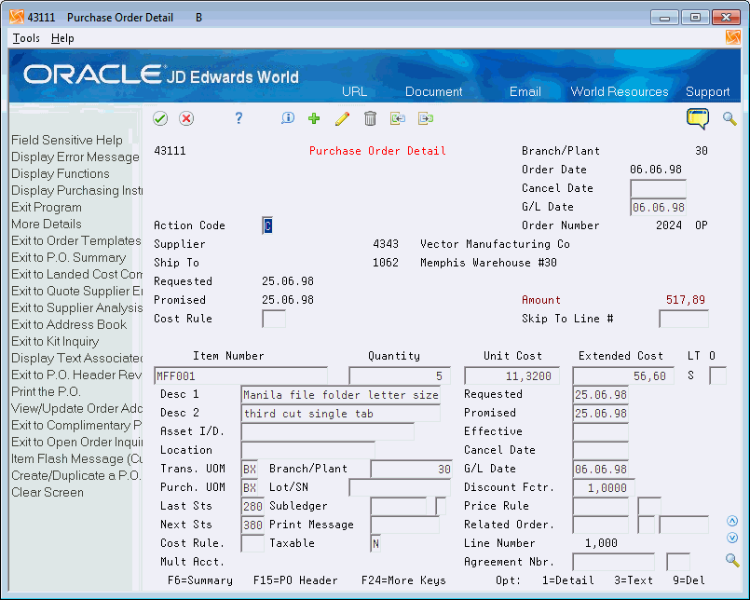Image resolution: width=750 pixels, height=600 pixels.
Task: Select More Details in sidebar
Action: (x=47, y=224)
